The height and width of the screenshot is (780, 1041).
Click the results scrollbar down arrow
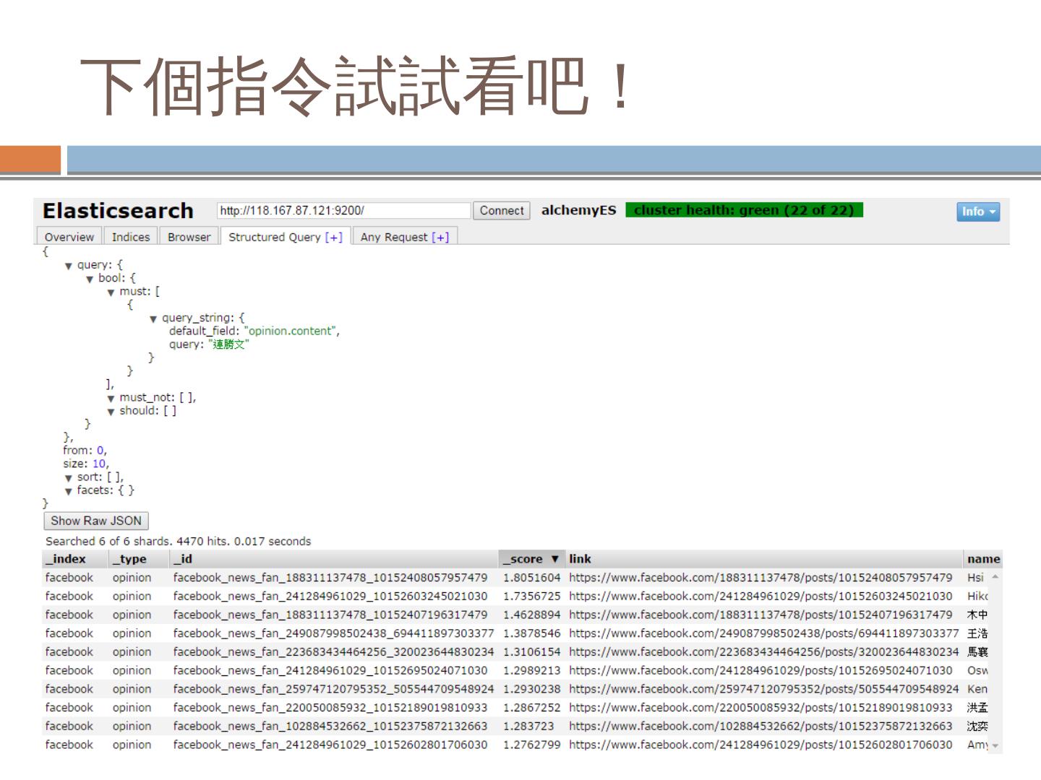tap(995, 745)
